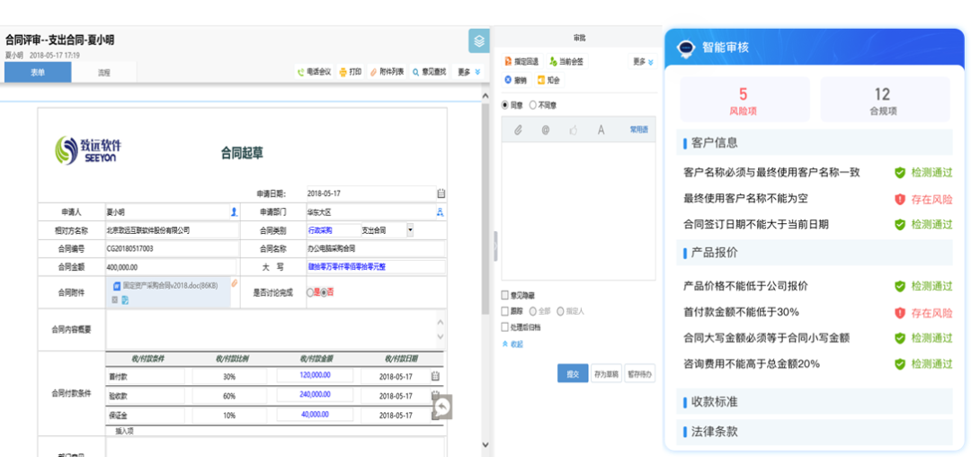Select the 表单 tab
The height and width of the screenshot is (457, 971).
pos(38,72)
